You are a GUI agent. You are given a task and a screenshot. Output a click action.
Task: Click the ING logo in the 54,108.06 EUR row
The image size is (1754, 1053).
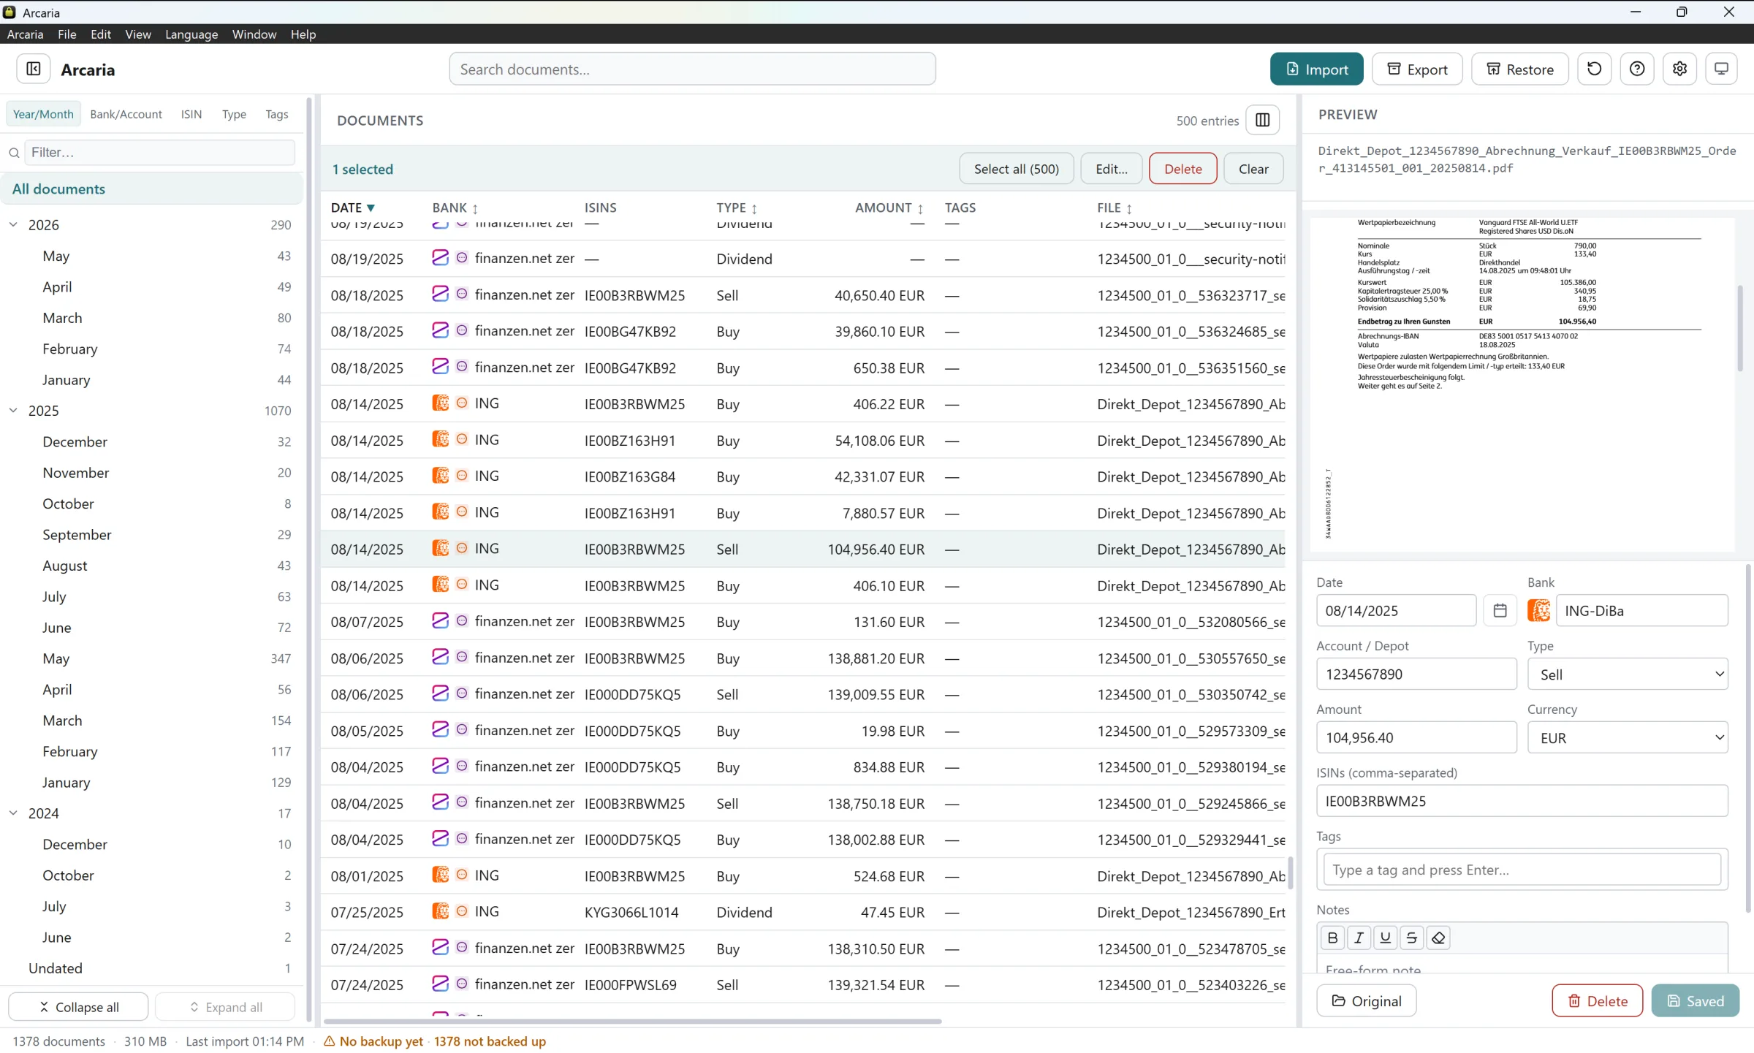tap(440, 439)
